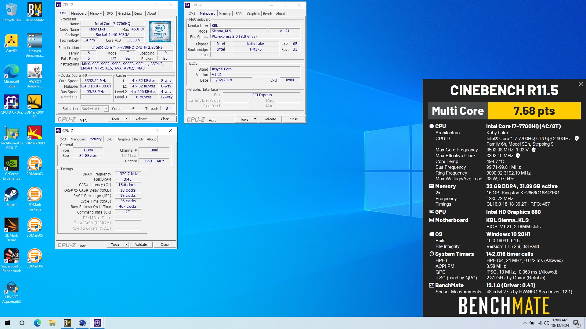
Task: Click the BIOS date field 11/02/2018
Action: (231, 80)
